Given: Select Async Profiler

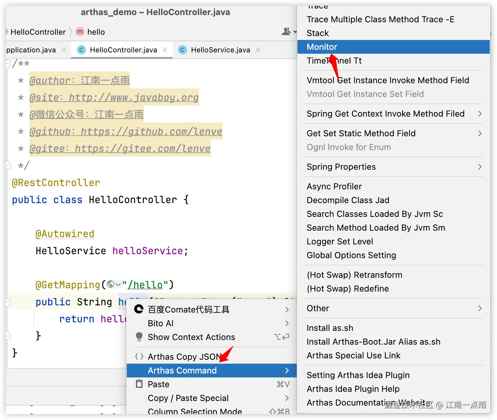Looking at the screenshot, I should tap(394, 186).
